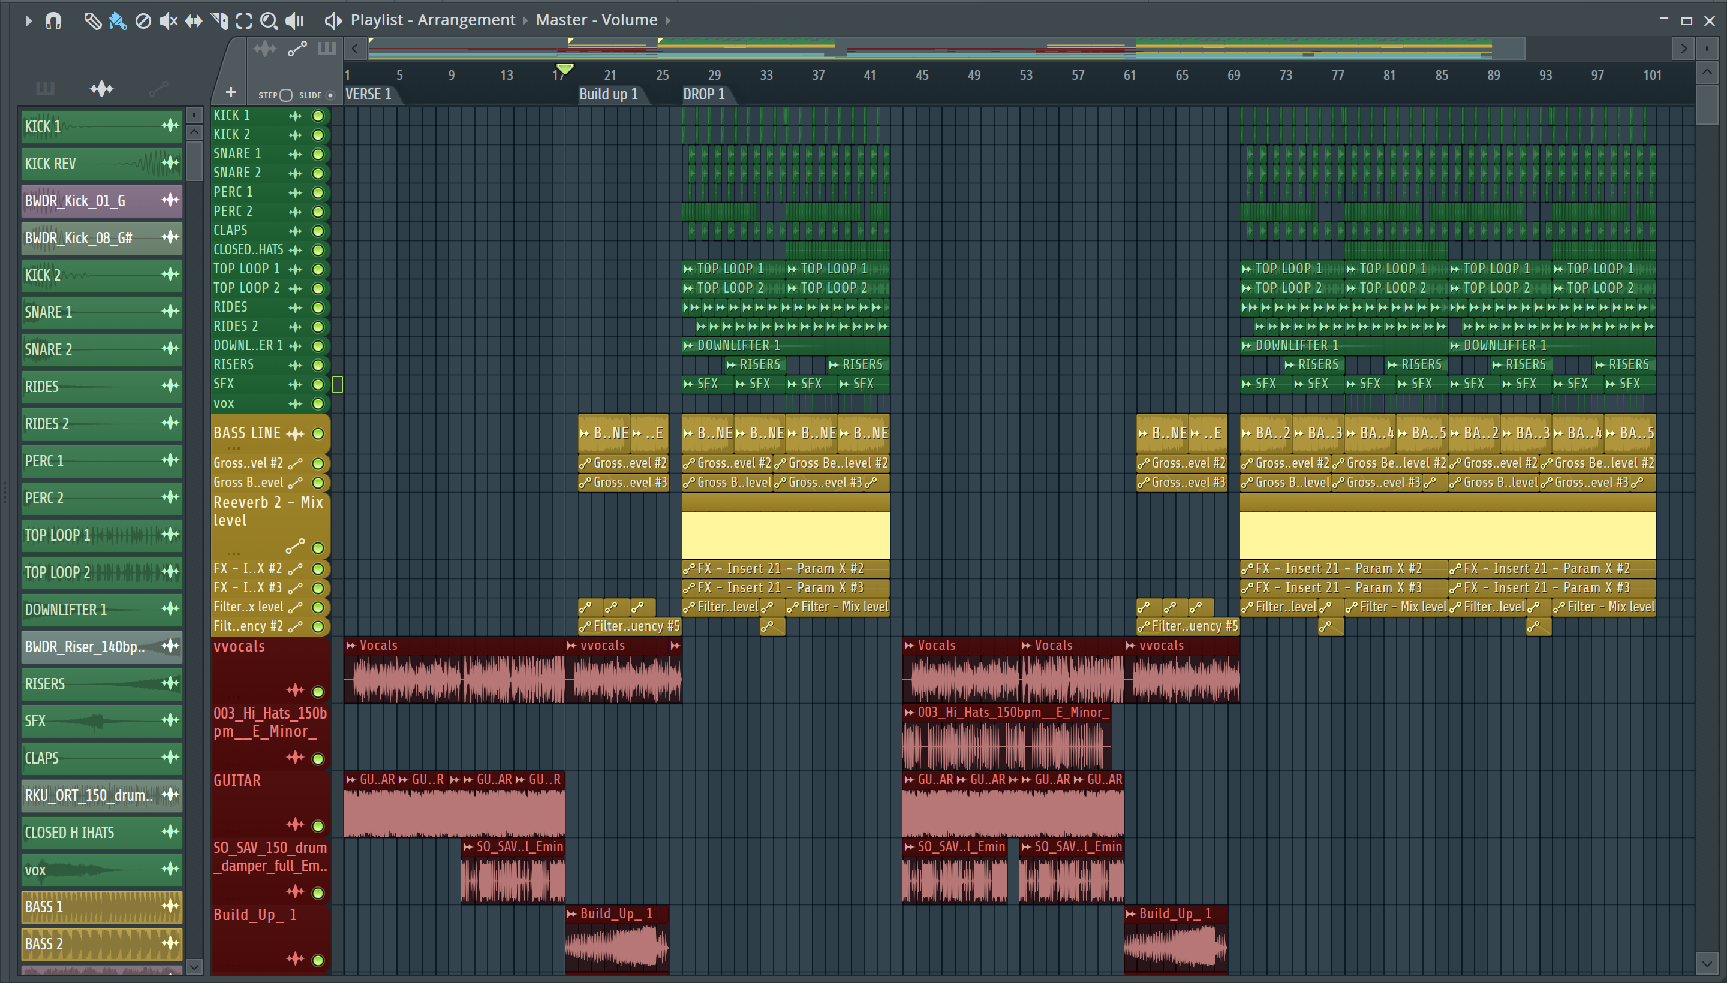Click waveform icon on KICK 2 track header
This screenshot has width=1727, height=983.
point(295,135)
